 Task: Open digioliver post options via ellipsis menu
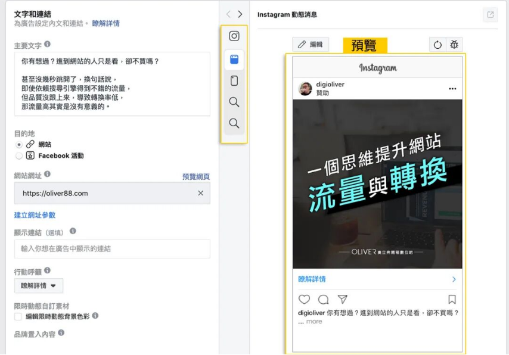[451, 88]
